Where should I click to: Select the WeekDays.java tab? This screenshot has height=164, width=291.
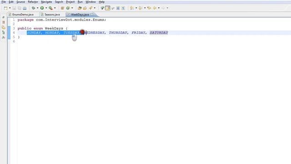tap(80, 15)
